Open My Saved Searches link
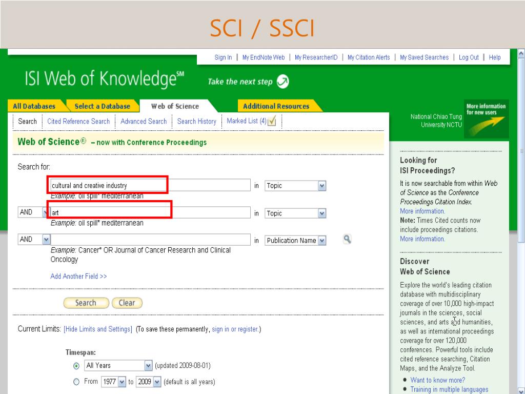Screen dimensions: 525x394 (424, 57)
